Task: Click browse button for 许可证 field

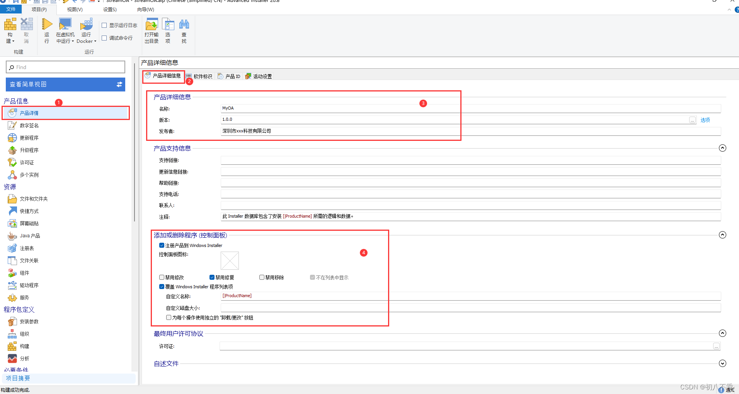Action: [x=716, y=346]
